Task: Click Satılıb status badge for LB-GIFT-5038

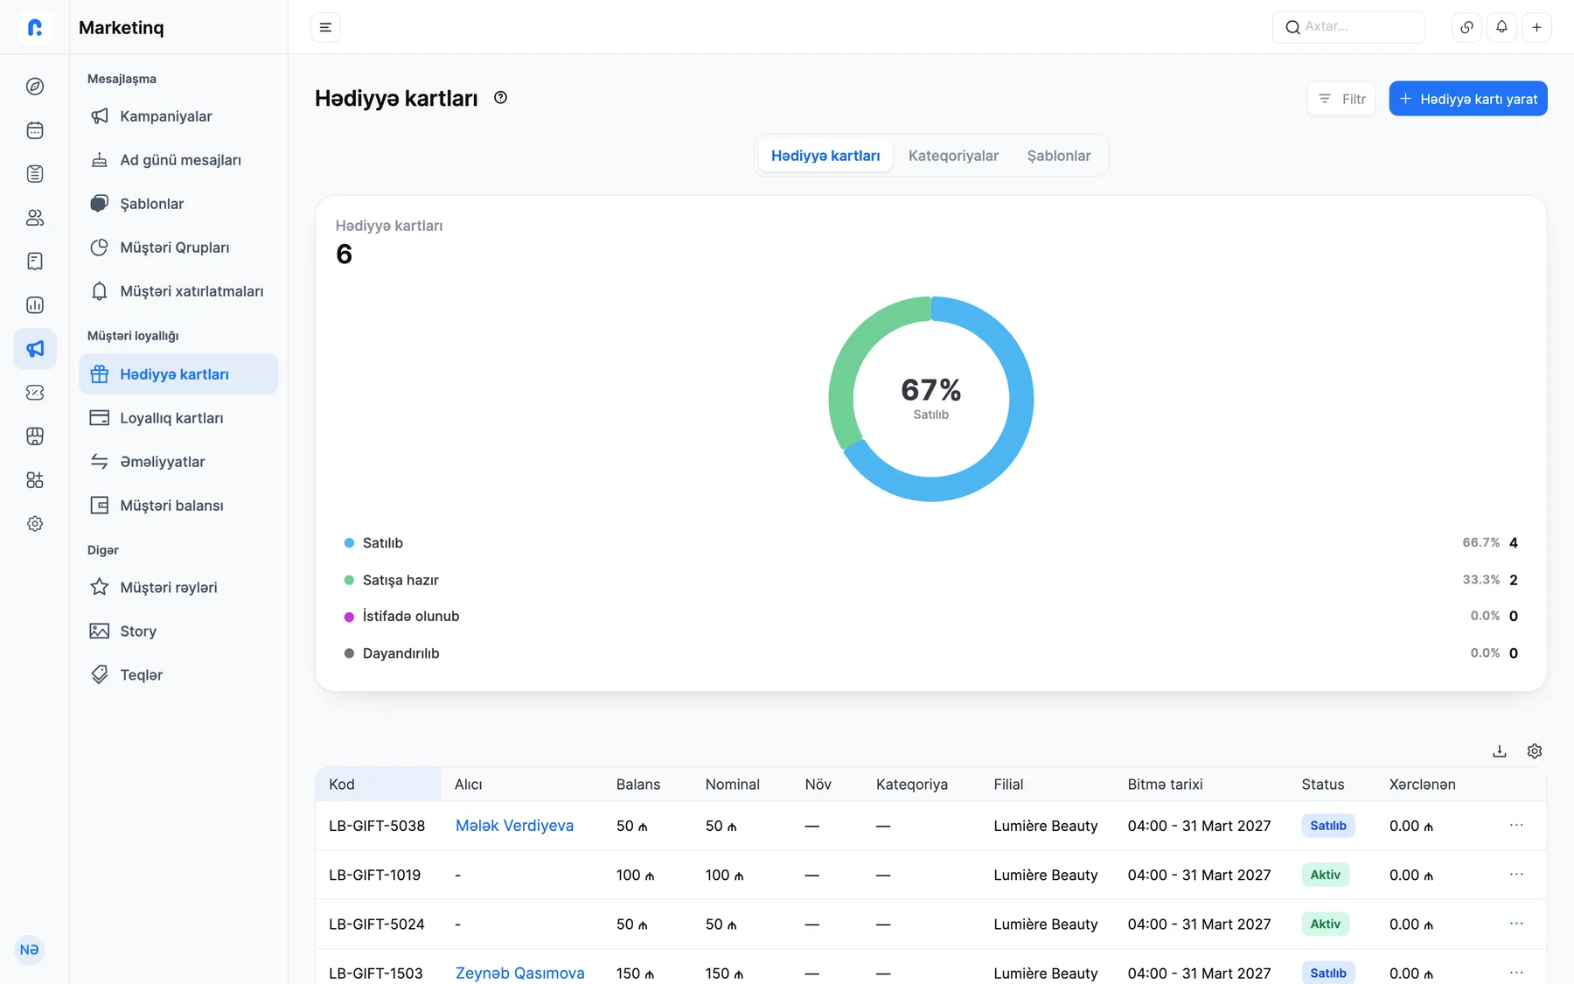Action: click(1328, 826)
